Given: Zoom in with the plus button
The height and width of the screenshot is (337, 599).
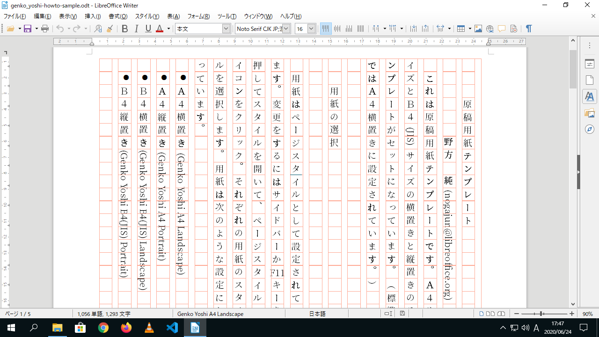Looking at the screenshot, I should pyautogui.click(x=572, y=314).
